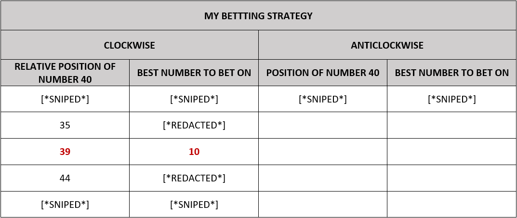Click the REDACTED cell beside 35

click(194, 125)
